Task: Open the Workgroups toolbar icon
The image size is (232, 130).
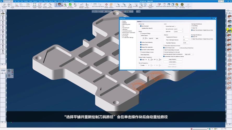Action: pos(22,5)
